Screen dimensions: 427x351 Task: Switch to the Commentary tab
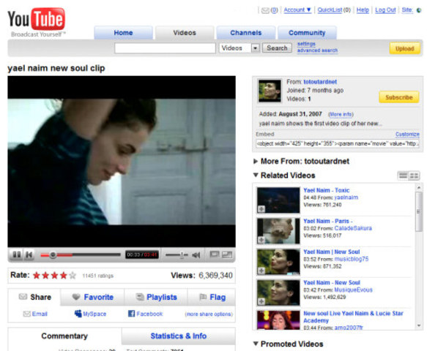pos(64,336)
